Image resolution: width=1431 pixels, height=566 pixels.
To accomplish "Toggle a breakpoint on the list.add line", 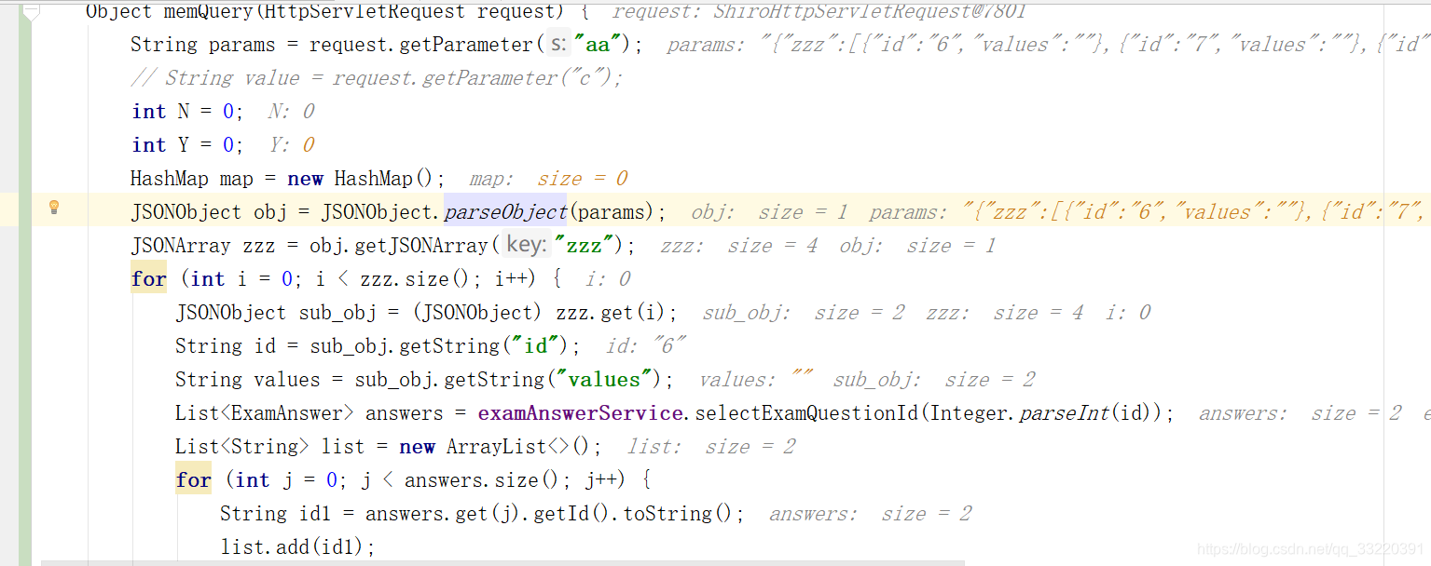I will [70, 546].
